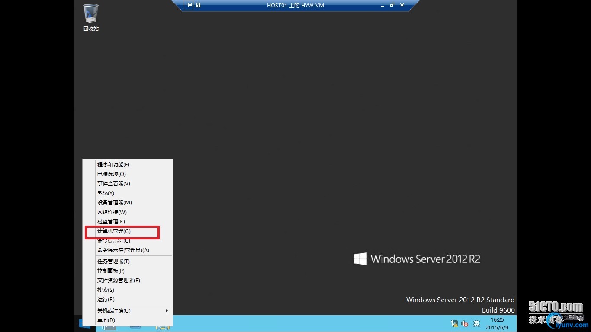Expand the 关机或注销(U) submenu
The image size is (591, 332).
pyautogui.click(x=128, y=311)
